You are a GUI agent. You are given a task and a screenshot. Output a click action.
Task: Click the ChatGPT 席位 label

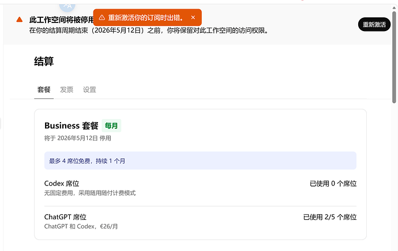coord(65,217)
